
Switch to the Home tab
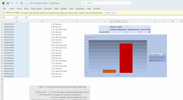[x=12, y=9]
